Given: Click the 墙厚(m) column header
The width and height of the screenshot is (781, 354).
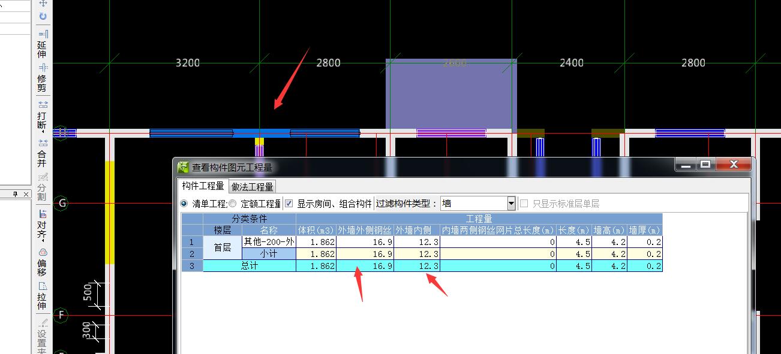Looking at the screenshot, I should pyautogui.click(x=645, y=230).
